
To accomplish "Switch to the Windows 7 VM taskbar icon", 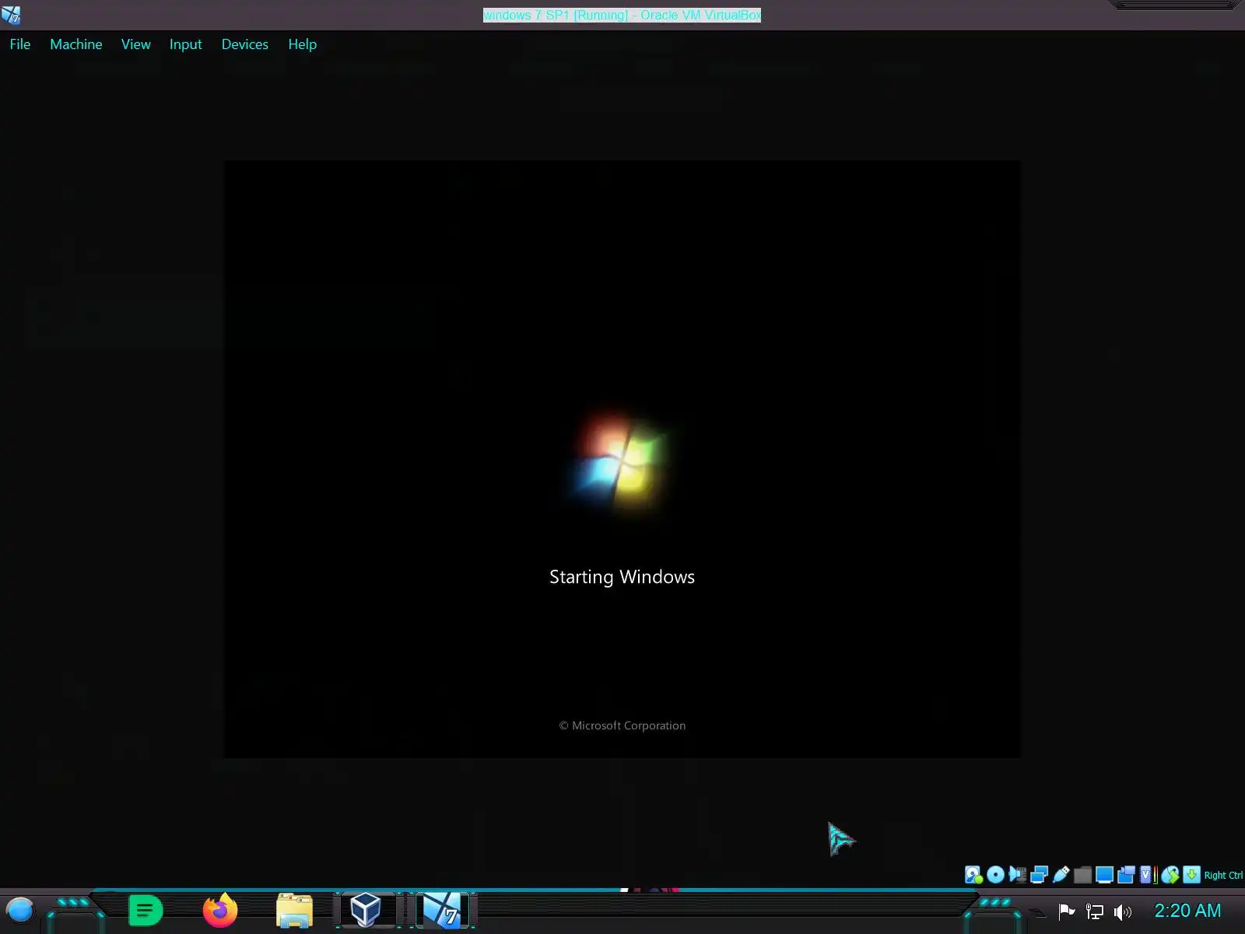I will point(443,910).
